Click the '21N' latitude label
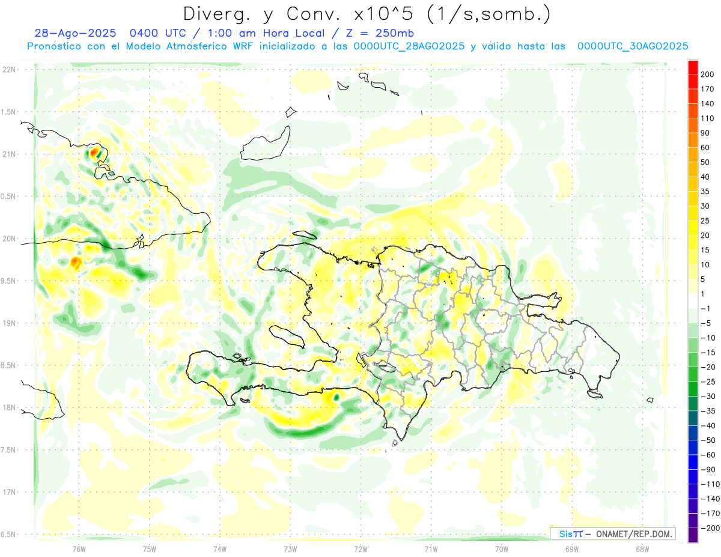721x557 pixels. tap(9, 154)
